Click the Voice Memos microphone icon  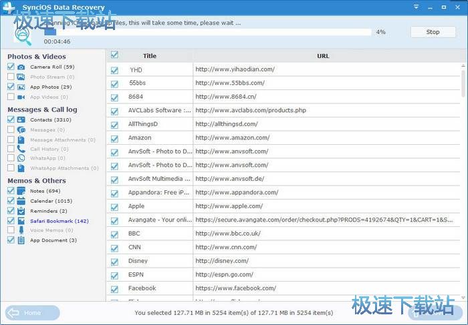[21, 230]
